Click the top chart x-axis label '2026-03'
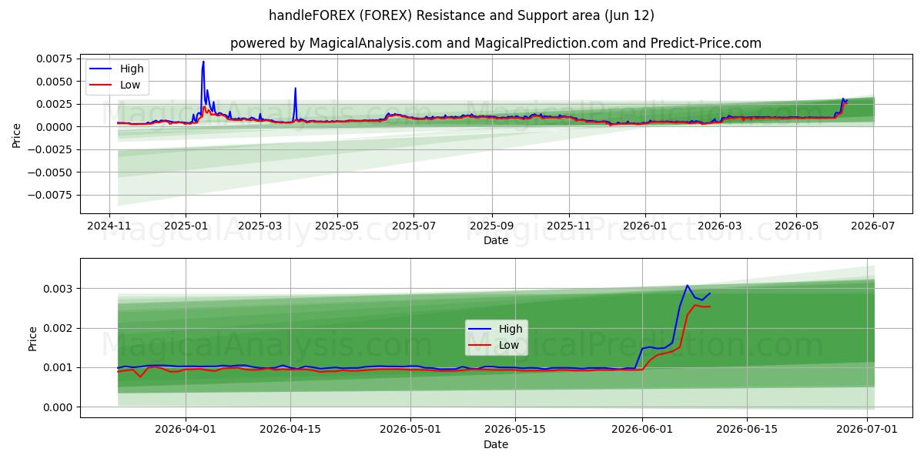924x462 pixels. click(x=720, y=227)
